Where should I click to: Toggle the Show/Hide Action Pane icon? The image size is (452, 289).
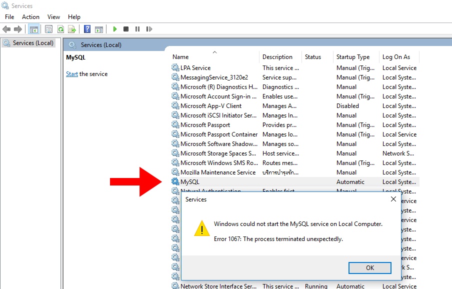pos(99,29)
